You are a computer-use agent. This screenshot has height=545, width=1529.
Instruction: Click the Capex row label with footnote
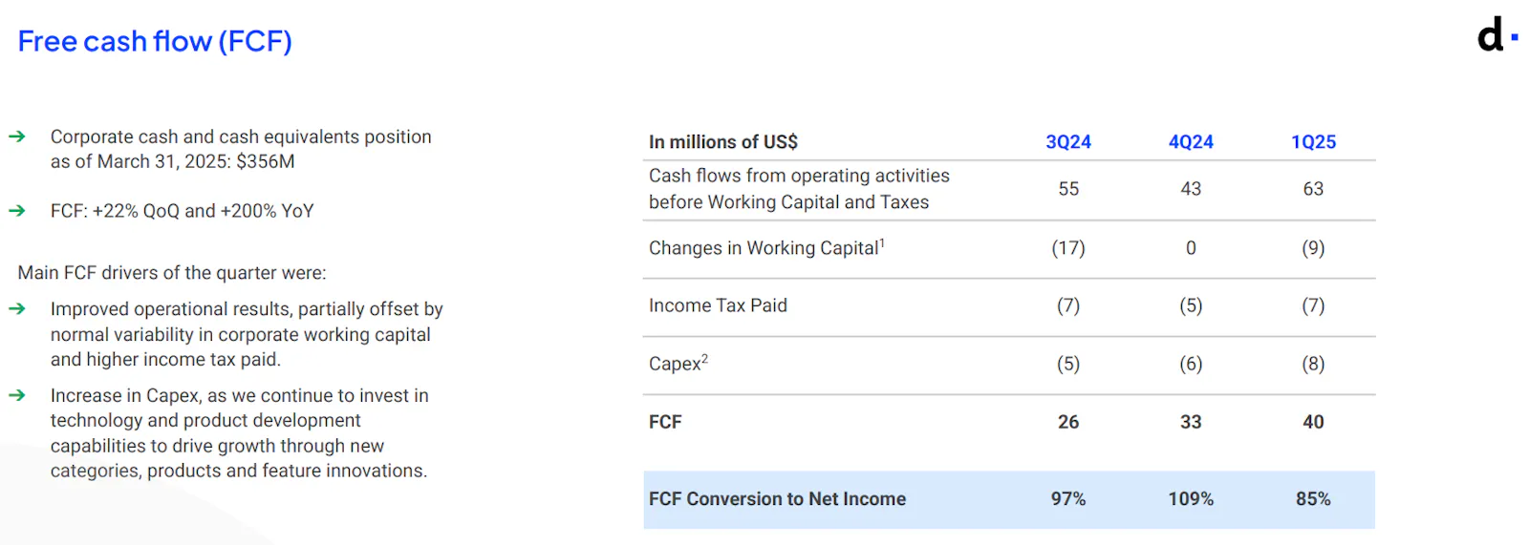click(678, 363)
